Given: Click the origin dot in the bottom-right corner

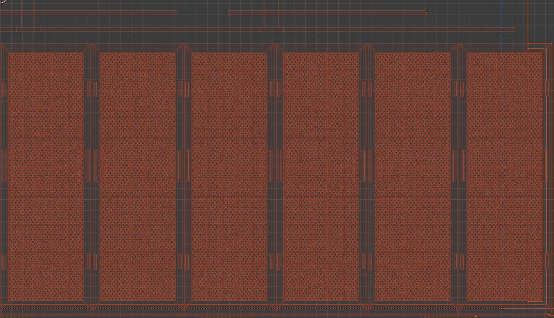Looking at the screenshot, I should tap(549, 315).
